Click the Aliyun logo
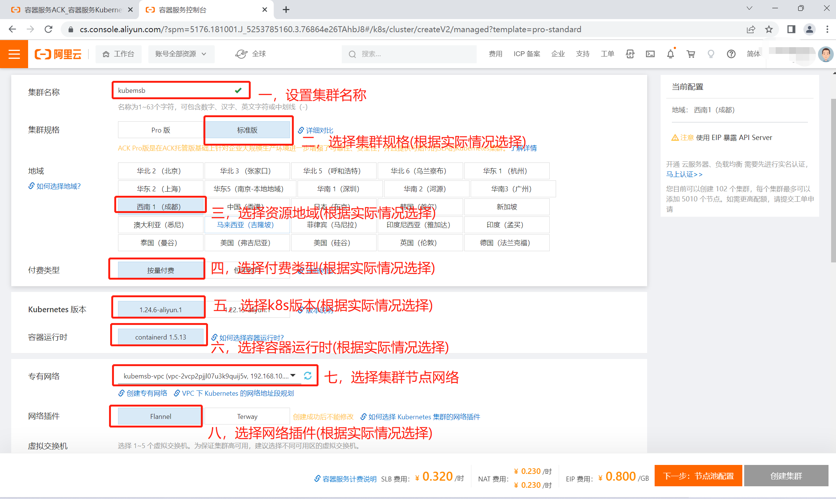 pyautogui.click(x=58, y=54)
